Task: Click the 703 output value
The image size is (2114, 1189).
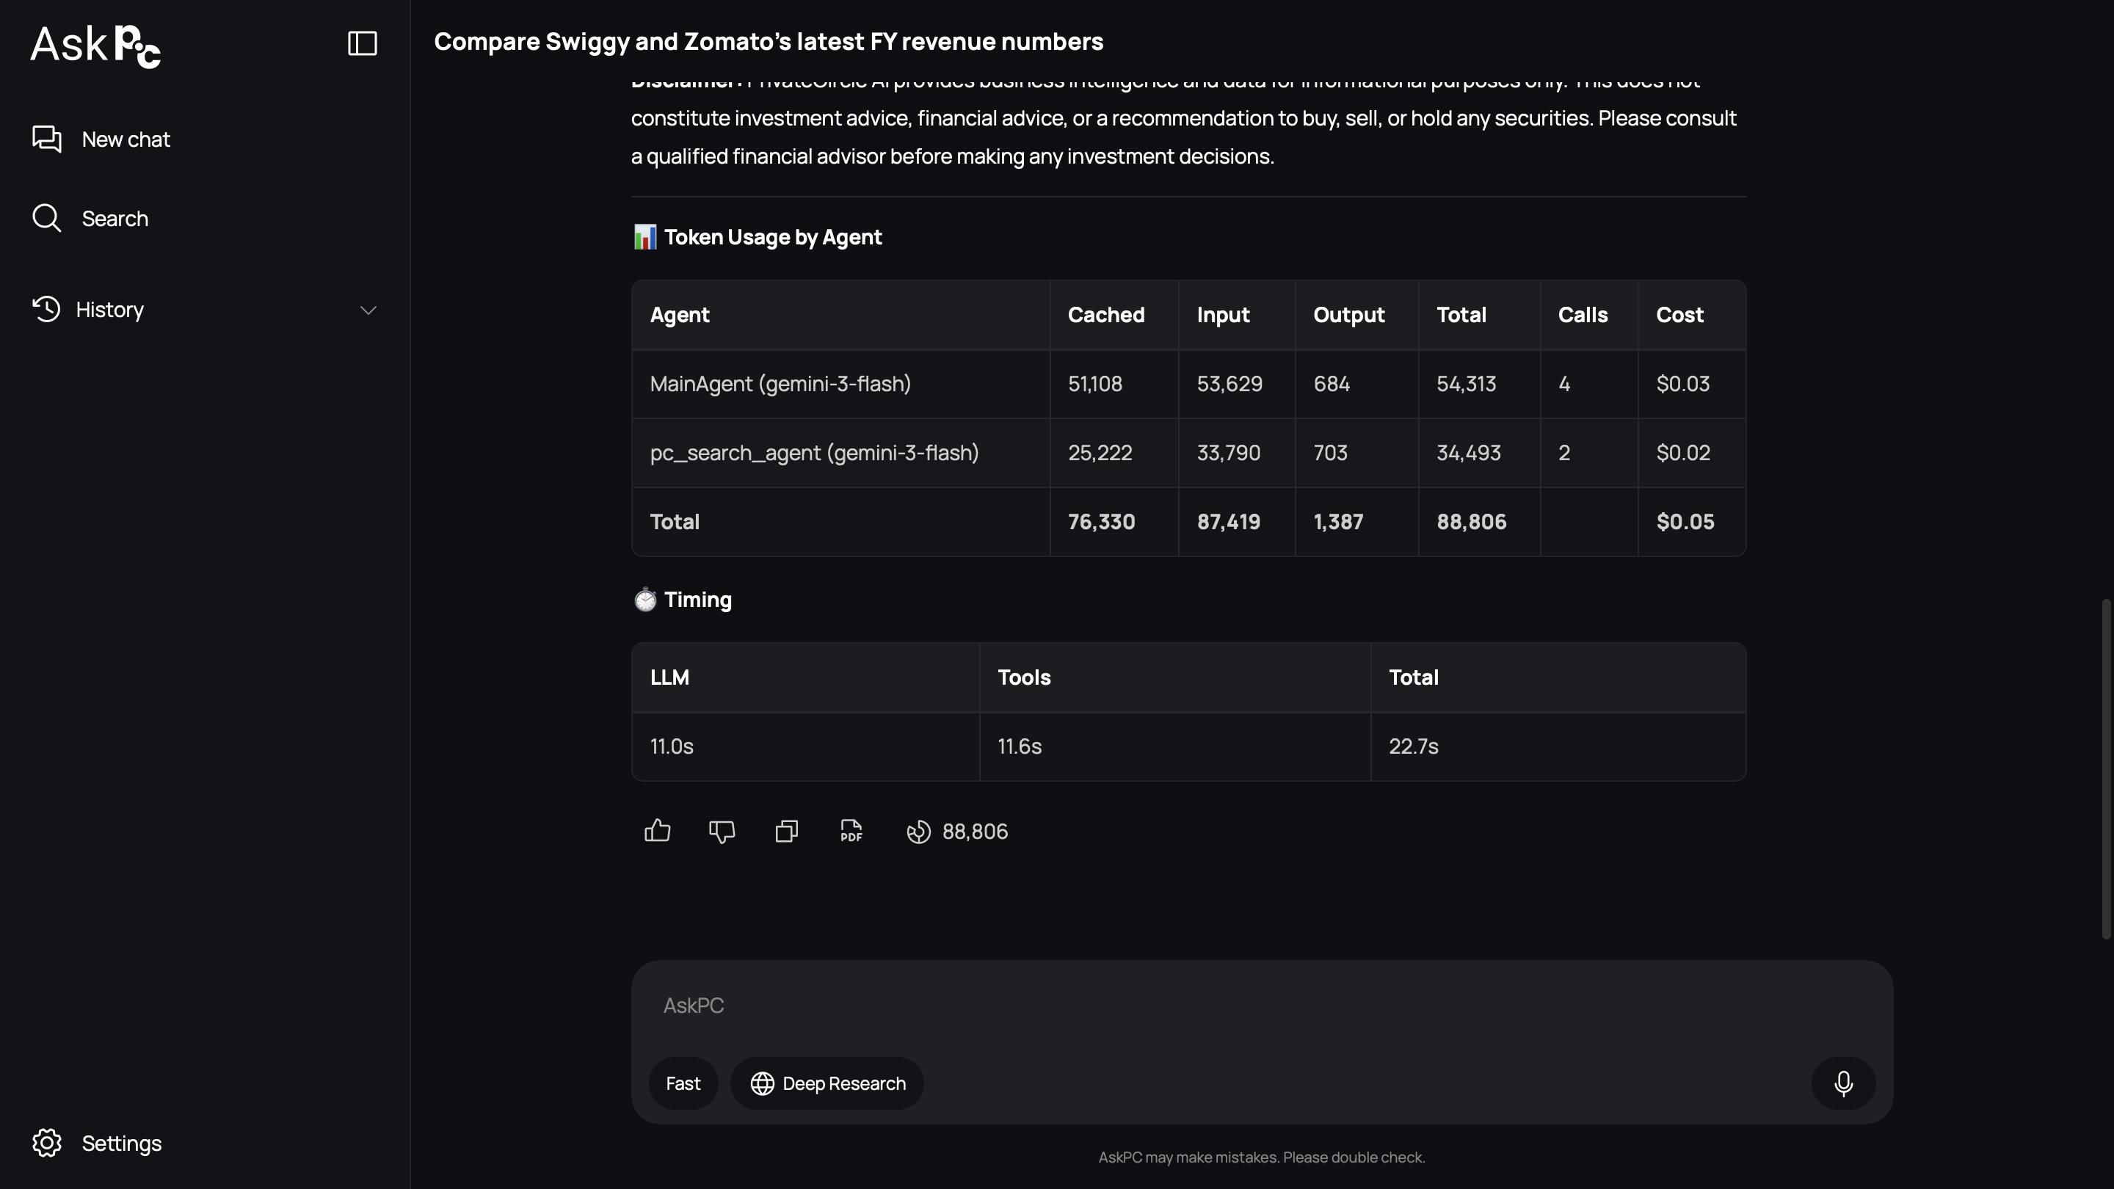Action: click(x=1330, y=453)
